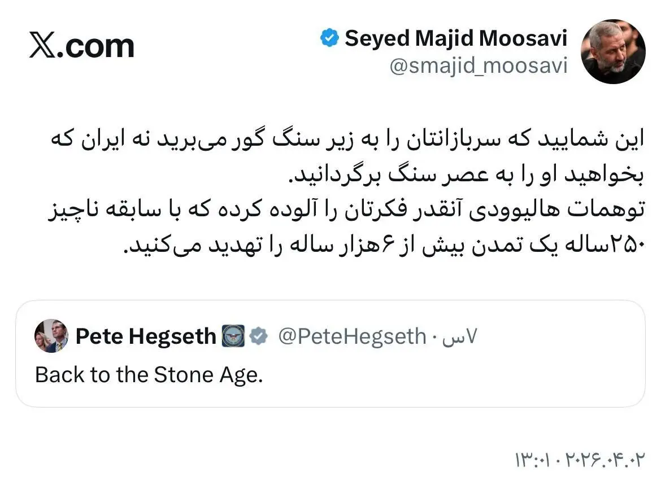This screenshot has height=490, width=661.
Task: Click Pete Hegseth's small avatar
Action: coord(51,336)
